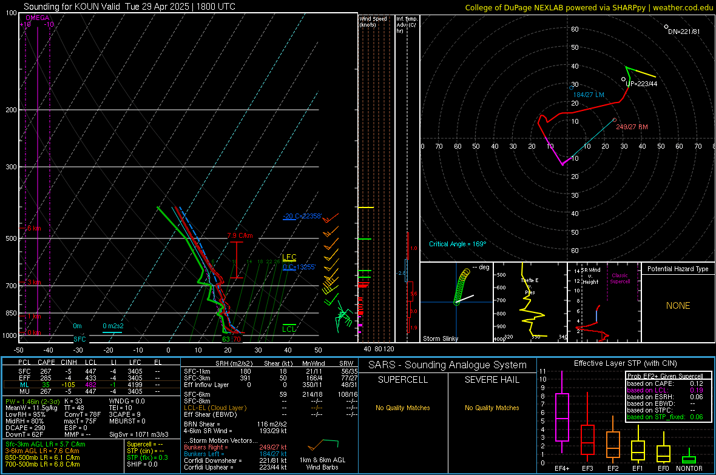
Task: Click the Bunkers Left = 184/27 kt entry
Action: 235,454
